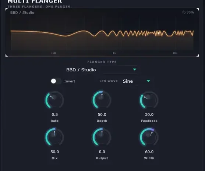Click the 100 frequency axis label
The width and height of the screenshot is (205, 171).
tap(53, 53)
